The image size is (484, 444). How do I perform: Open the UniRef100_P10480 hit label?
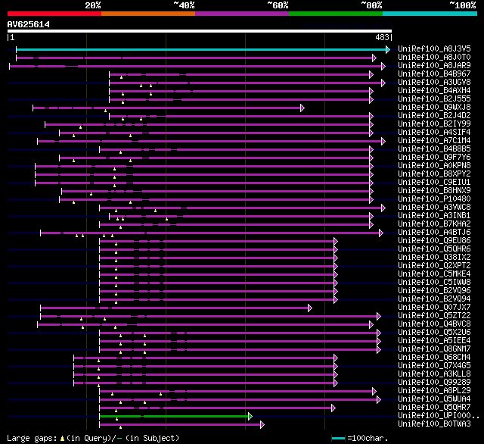pos(434,199)
